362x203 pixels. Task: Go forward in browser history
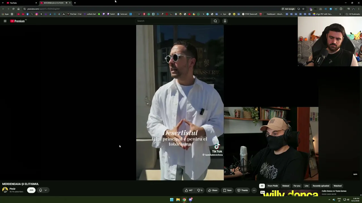[x=8, y=9]
